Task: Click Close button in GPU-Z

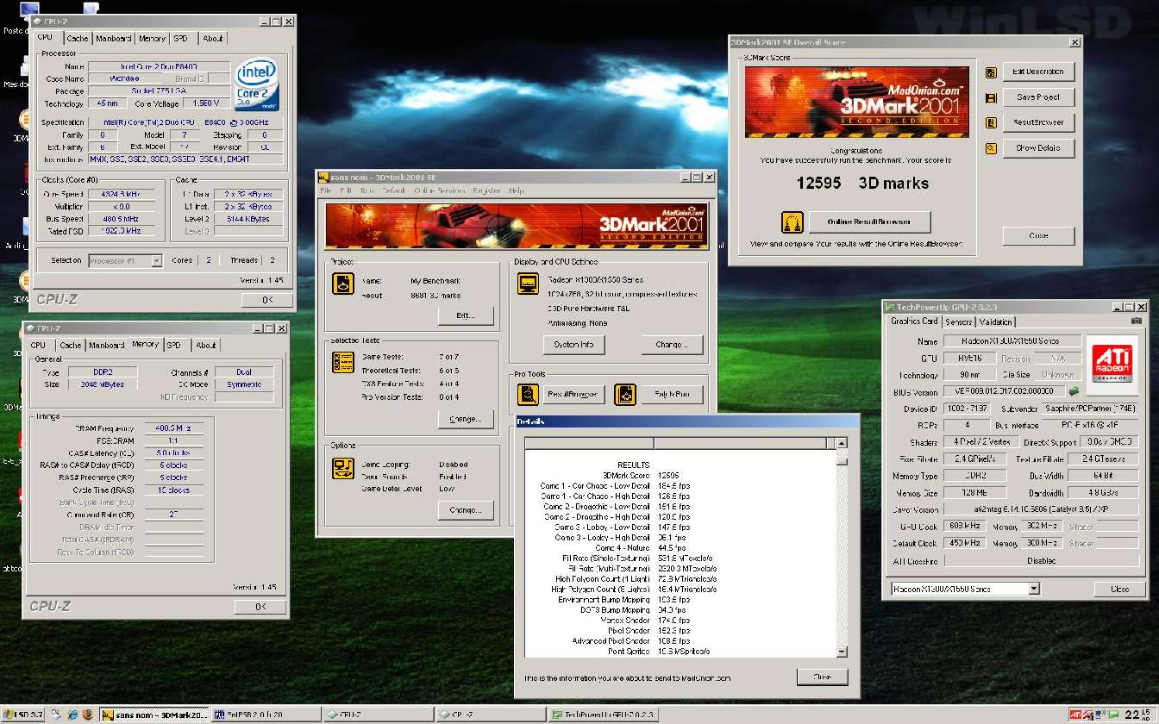Action: coord(1119,590)
